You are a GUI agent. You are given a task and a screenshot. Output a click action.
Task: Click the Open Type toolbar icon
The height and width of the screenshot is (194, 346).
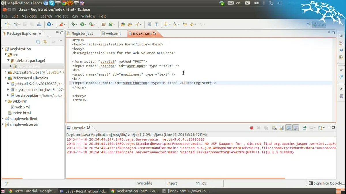pyautogui.click(x=123, y=24)
